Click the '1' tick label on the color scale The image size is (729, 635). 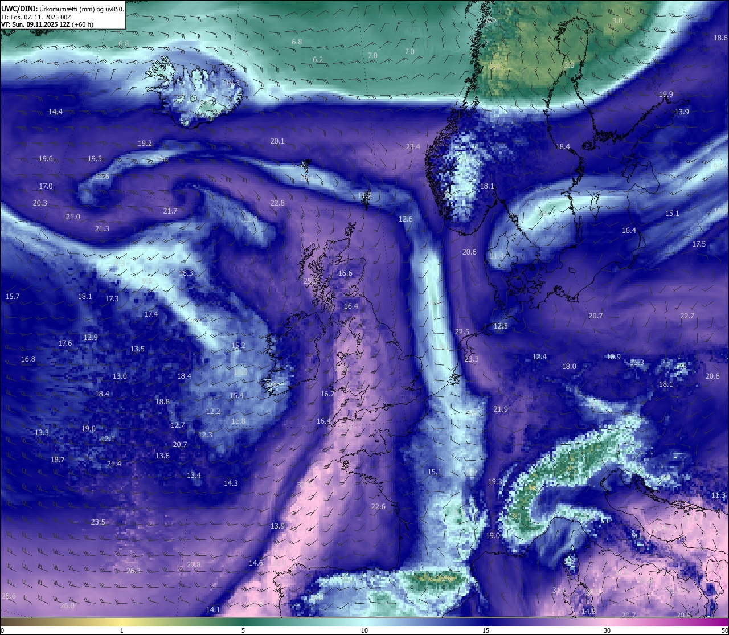point(122,630)
